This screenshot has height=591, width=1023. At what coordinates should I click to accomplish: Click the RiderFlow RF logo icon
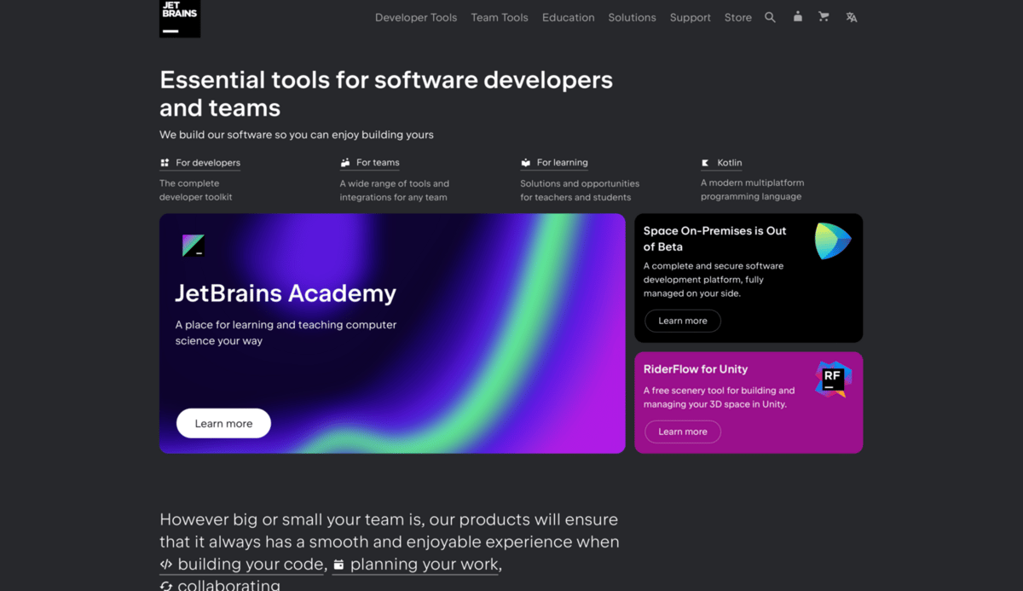point(833,380)
